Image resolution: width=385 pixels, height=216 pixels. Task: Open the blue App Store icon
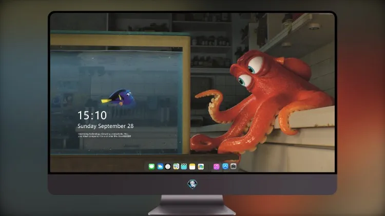(225, 166)
